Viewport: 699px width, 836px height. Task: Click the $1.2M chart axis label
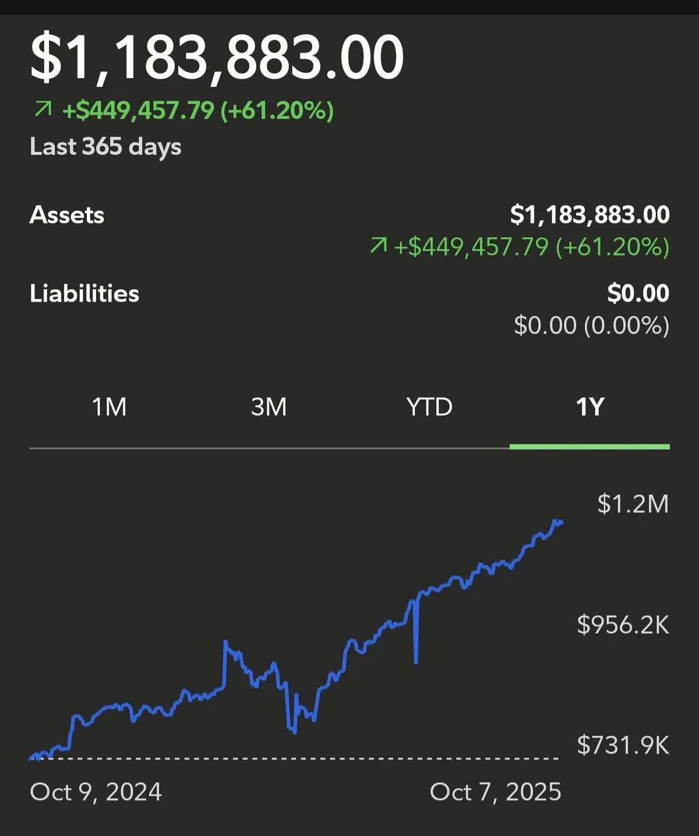[633, 504]
